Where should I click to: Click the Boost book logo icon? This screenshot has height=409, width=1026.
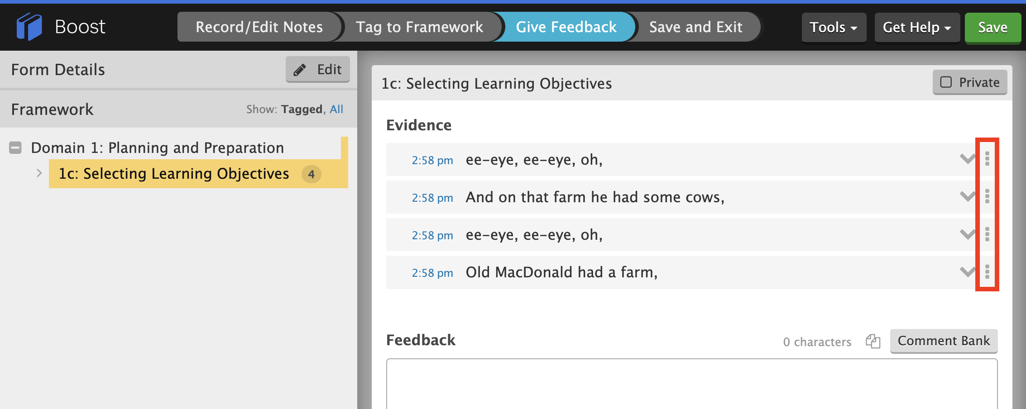point(29,27)
